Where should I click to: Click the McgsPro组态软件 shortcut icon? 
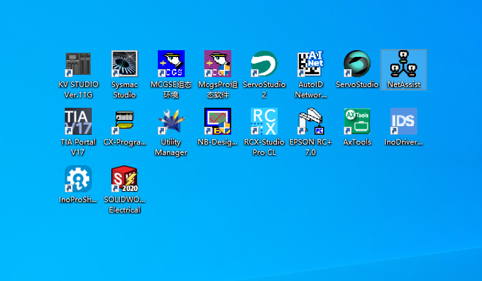point(217,64)
